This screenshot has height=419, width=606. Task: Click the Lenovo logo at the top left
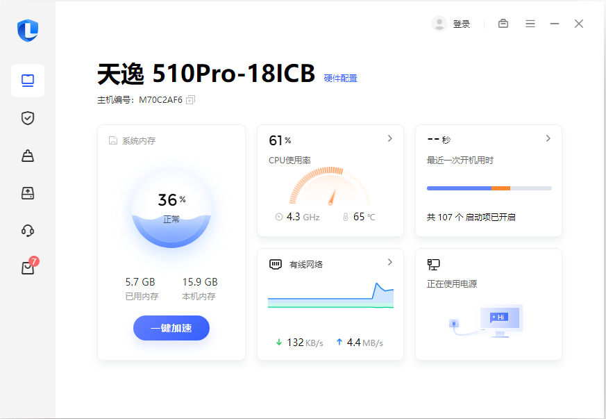(x=27, y=31)
